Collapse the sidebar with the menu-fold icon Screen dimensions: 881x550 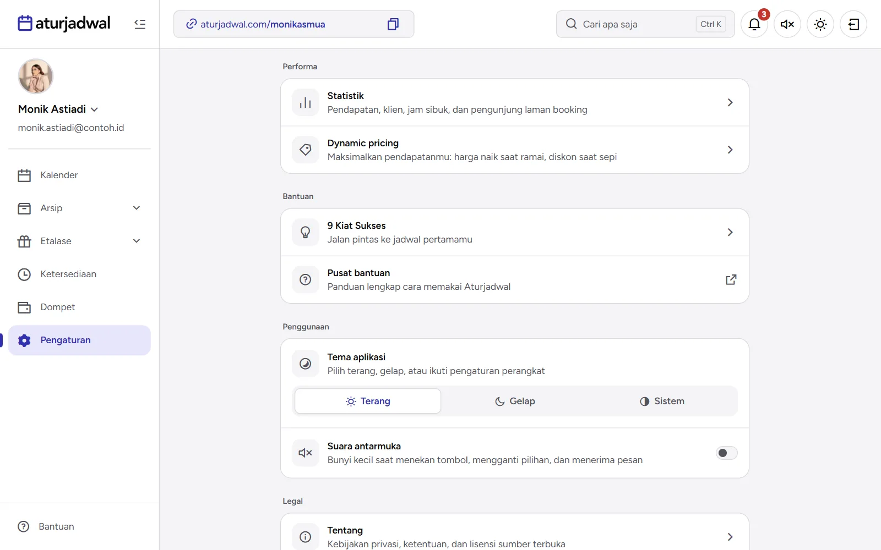[x=140, y=24]
